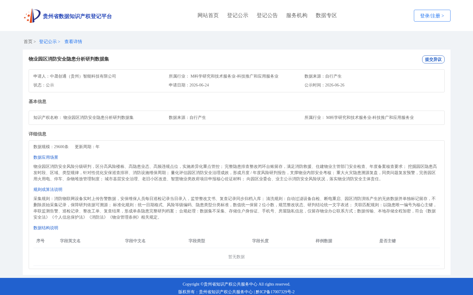Click the 基本信息 section heading
The image size is (473, 295).
tap(38, 101)
